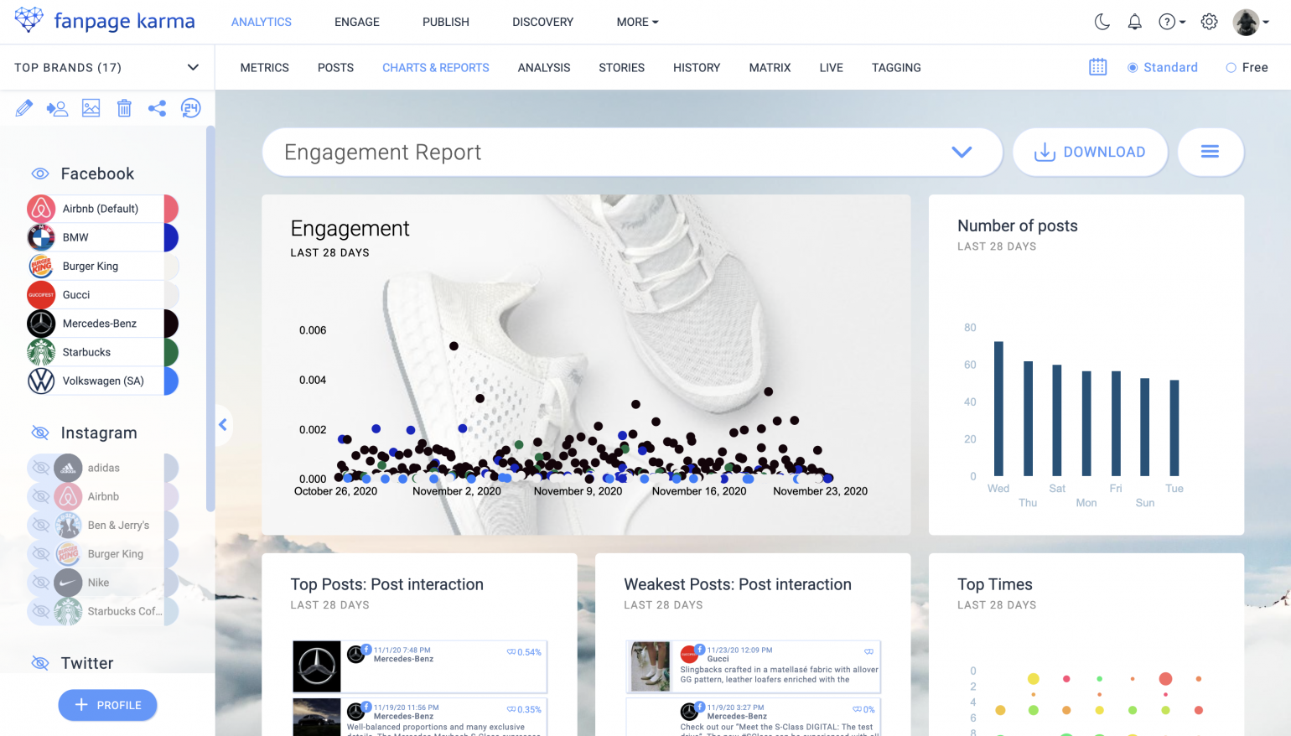Open the MORE menu in the top navigation
Screen dimensions: 1291x736
click(636, 22)
